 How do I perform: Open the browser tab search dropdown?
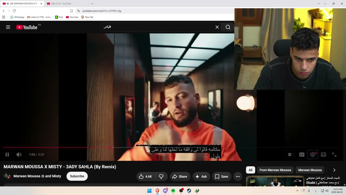319,4
